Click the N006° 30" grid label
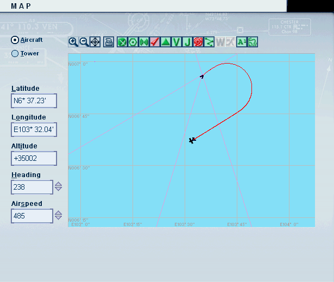The image size is (334, 282). [x=79, y=168]
